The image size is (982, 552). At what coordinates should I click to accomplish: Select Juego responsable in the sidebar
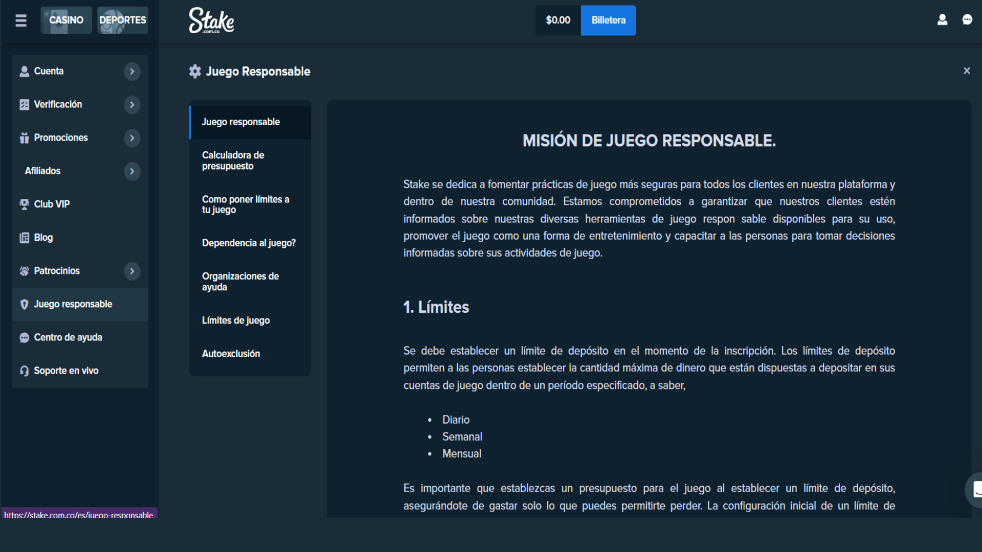click(x=80, y=305)
